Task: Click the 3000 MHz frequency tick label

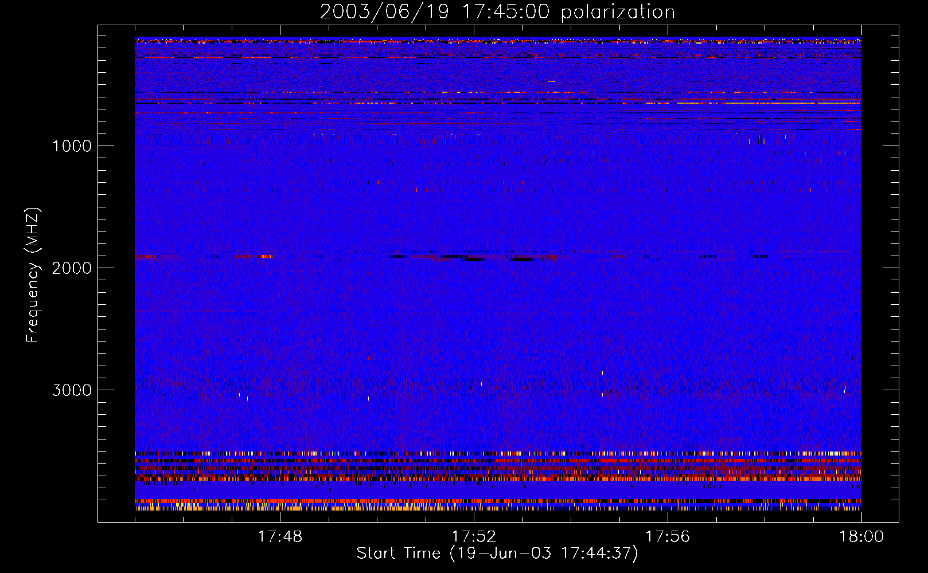Action: pos(72,390)
